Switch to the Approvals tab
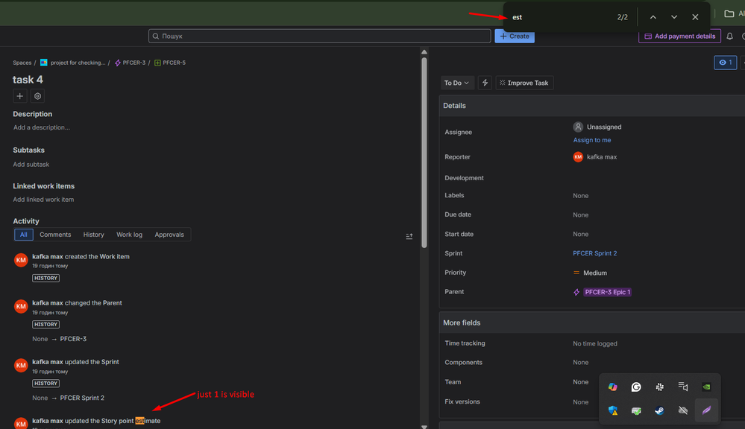This screenshot has width=745, height=429. coord(169,235)
